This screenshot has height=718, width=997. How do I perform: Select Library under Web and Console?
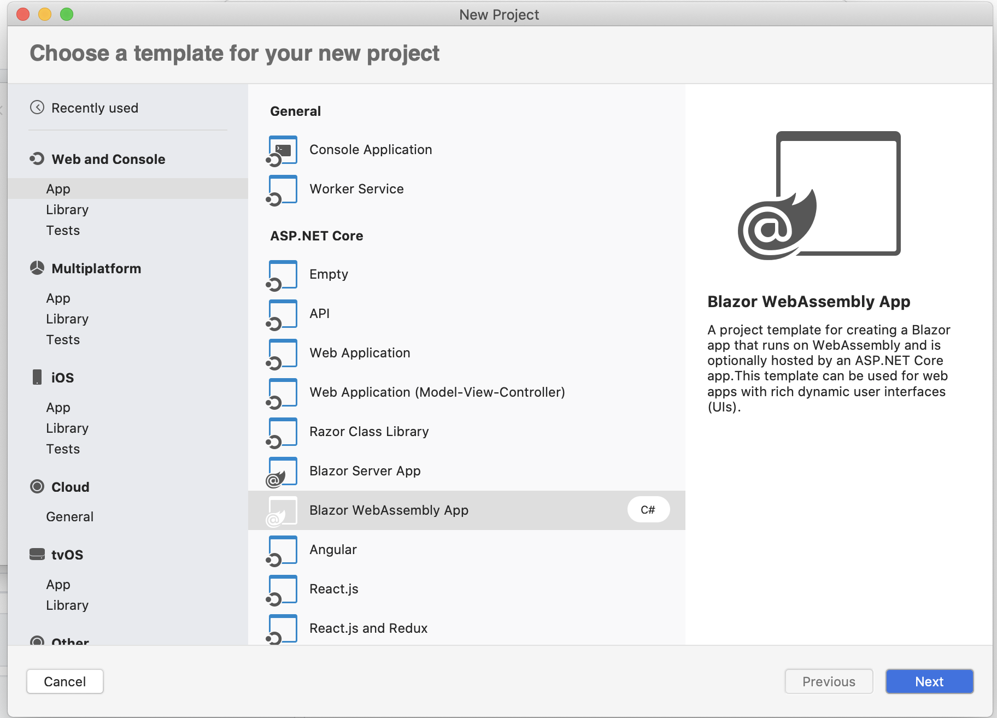[67, 209]
